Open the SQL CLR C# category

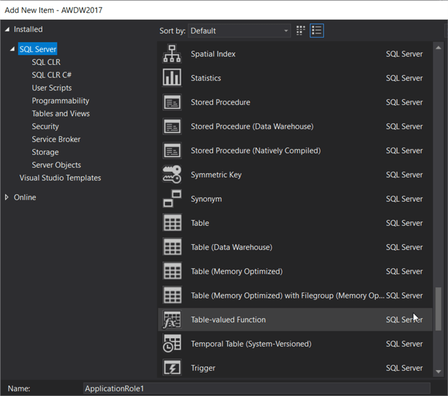pyautogui.click(x=51, y=75)
